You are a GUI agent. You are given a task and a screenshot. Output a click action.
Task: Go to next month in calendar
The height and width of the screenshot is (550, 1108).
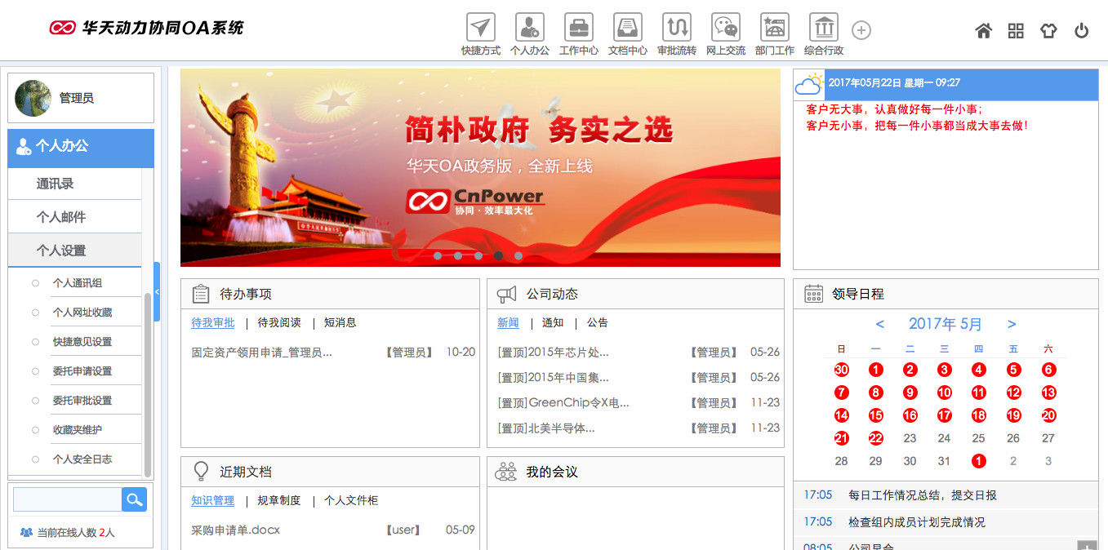coord(1012,324)
